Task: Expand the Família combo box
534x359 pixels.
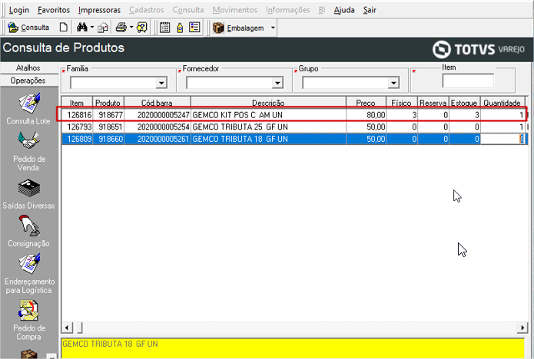Action: (161, 83)
